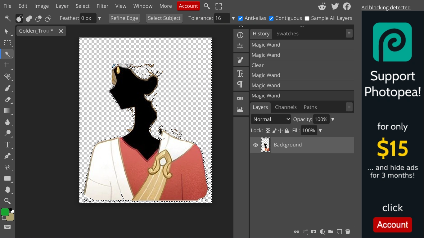Image resolution: width=424 pixels, height=238 pixels.
Task: Enable Sample All Layers
Action: click(307, 18)
